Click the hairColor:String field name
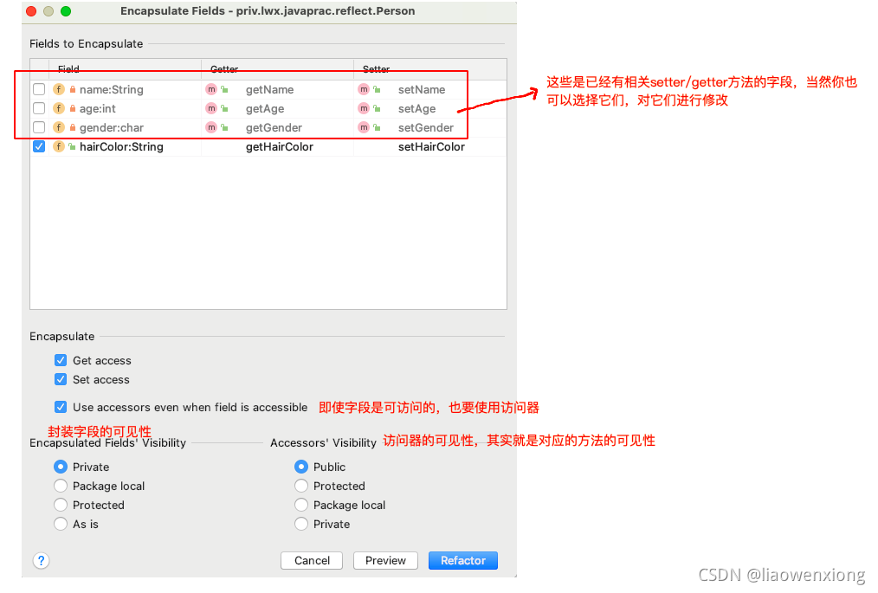 pos(121,146)
